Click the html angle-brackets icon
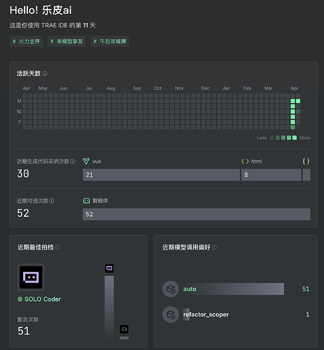 tap(245, 161)
